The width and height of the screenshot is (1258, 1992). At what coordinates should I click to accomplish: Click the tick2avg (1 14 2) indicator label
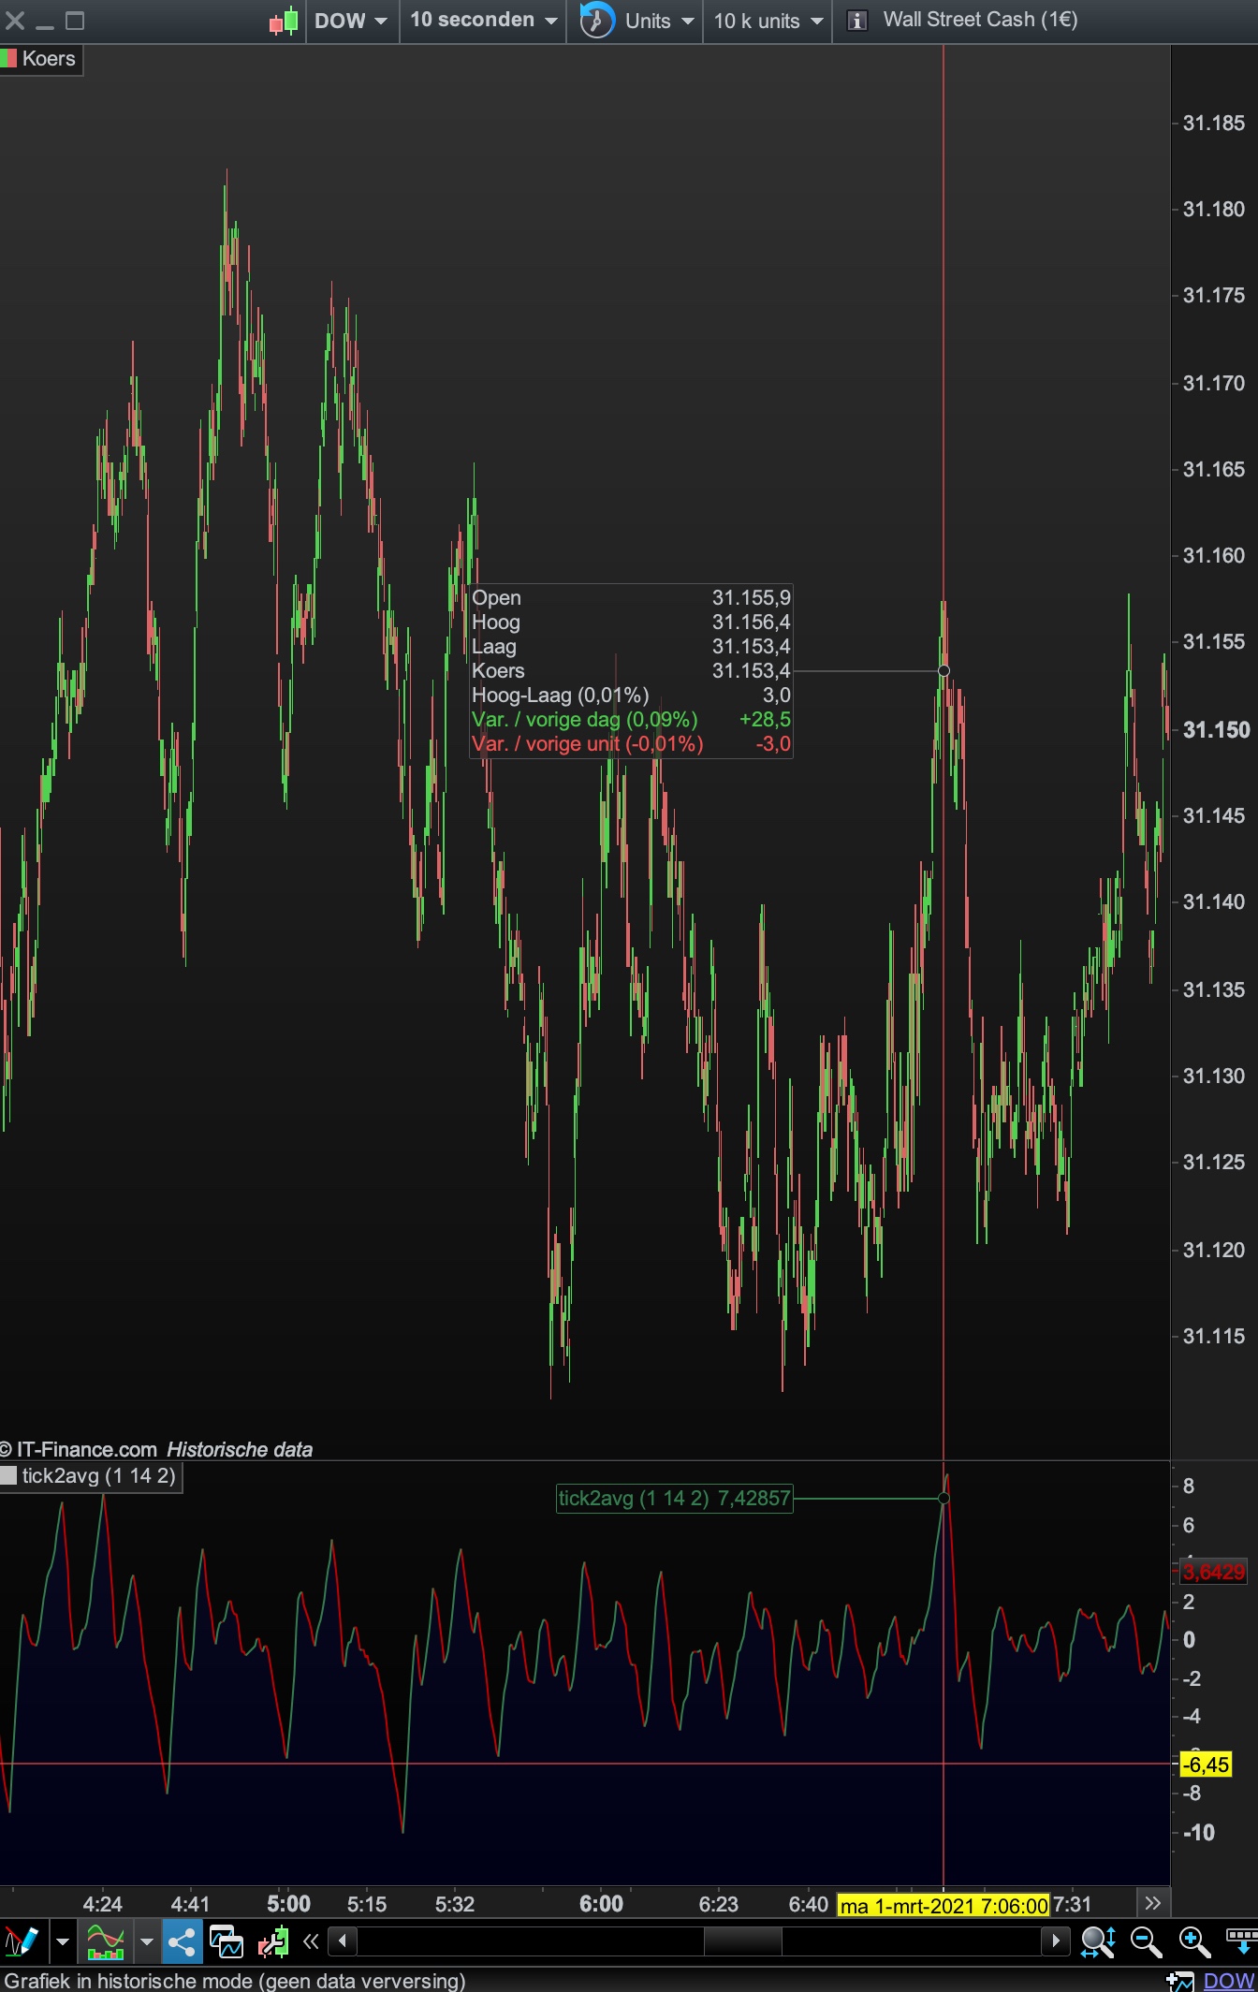pyautogui.click(x=98, y=1476)
